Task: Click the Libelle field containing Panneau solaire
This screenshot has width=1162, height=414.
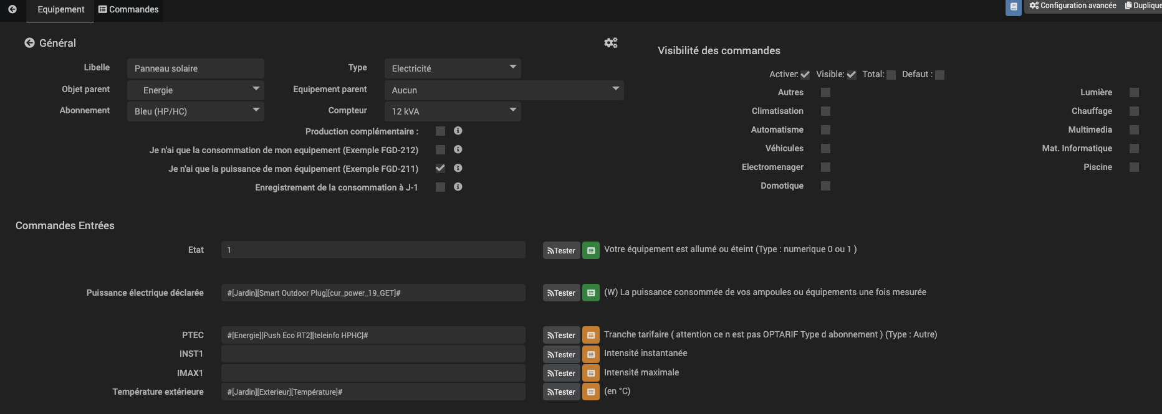Action: click(195, 68)
